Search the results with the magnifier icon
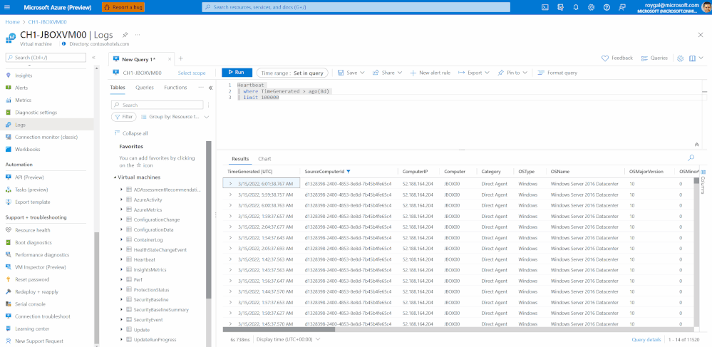 coord(691,157)
